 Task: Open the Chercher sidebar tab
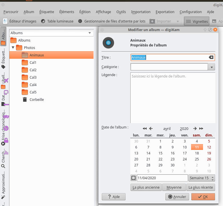pos(3,158)
